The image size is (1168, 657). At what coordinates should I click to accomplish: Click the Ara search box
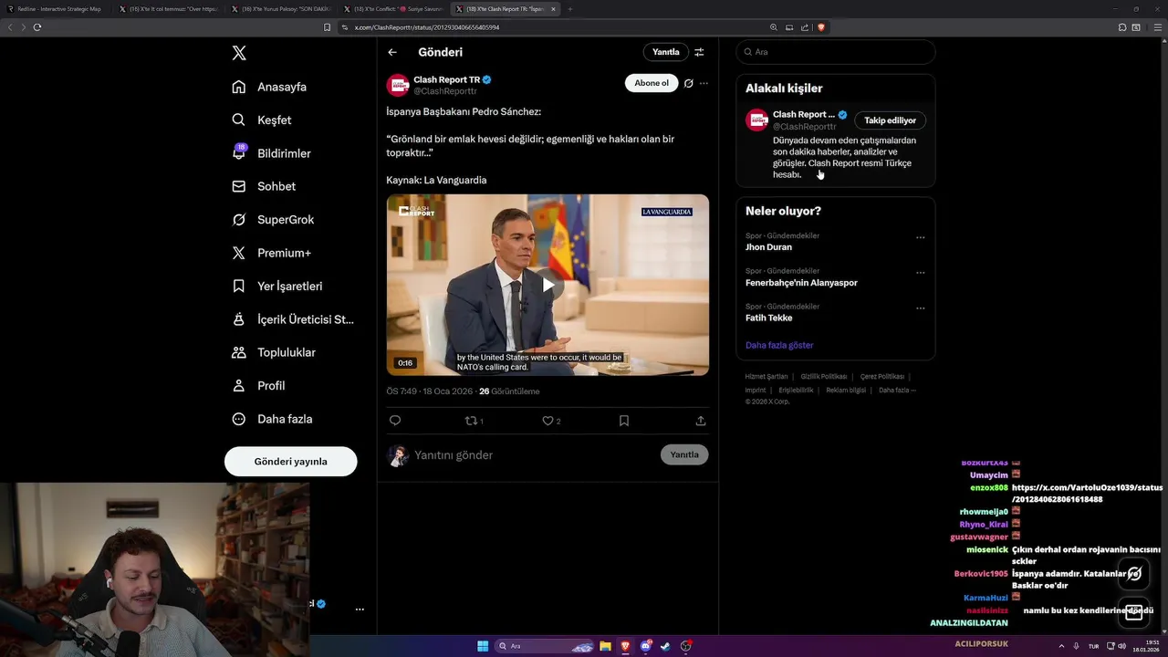[x=836, y=52]
